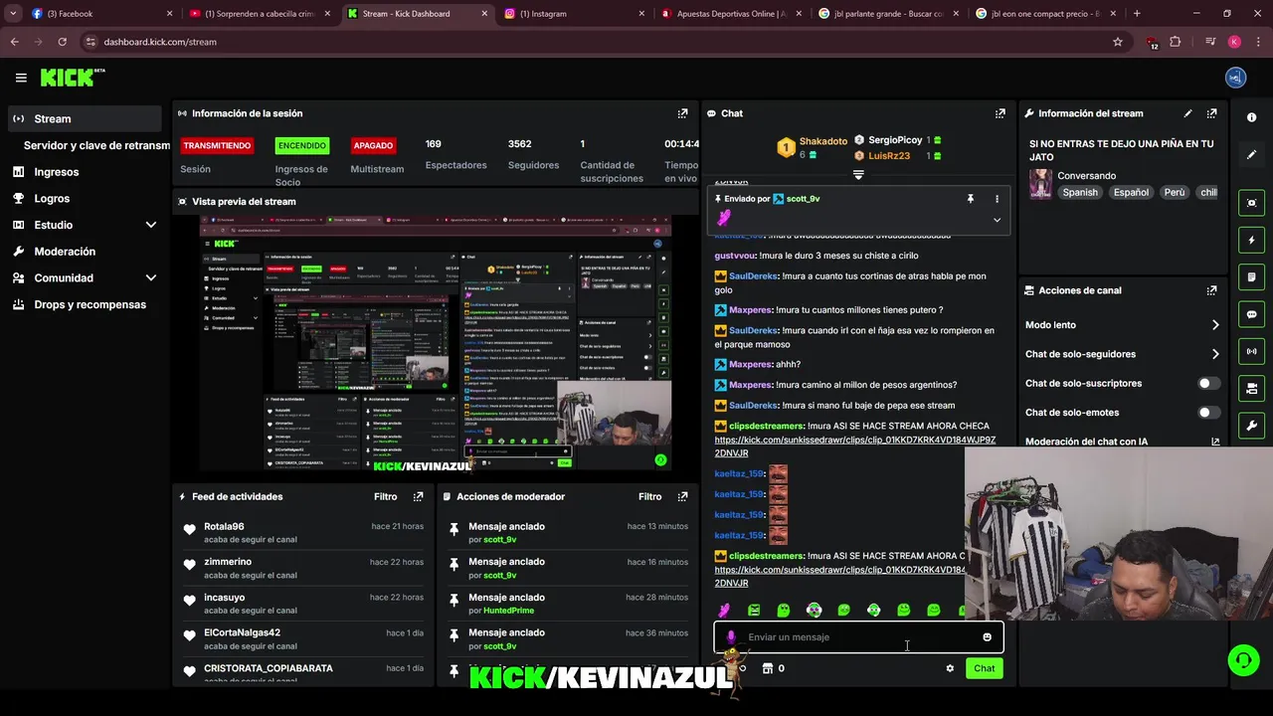
Task: Switch to the Facebook browser tab
Action: 101,14
